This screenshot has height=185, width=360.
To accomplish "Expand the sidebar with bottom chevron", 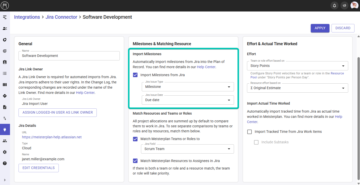I will click(5, 180).
